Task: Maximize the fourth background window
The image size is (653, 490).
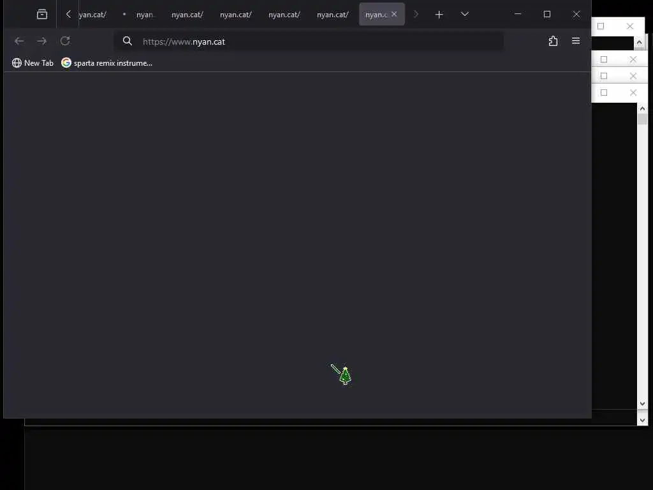Action: (x=604, y=93)
